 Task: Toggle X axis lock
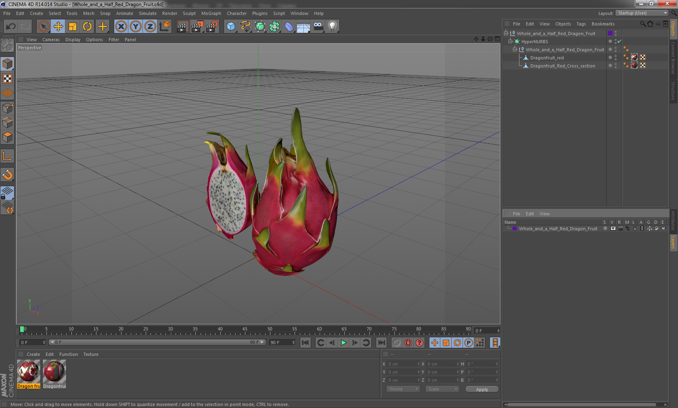[x=121, y=27]
